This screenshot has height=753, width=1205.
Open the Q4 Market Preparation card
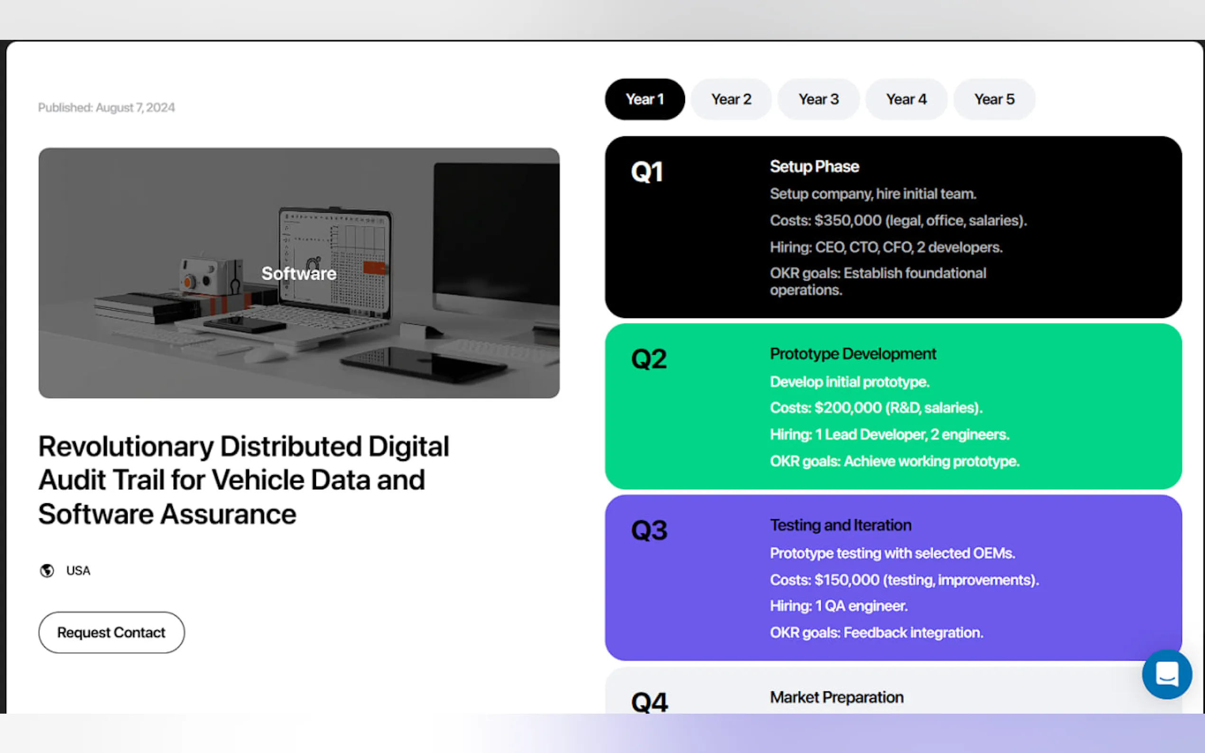(x=837, y=697)
